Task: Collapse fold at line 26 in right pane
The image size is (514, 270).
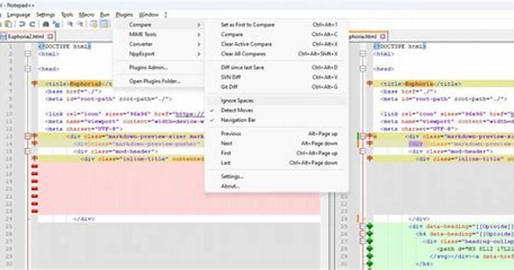Action: tap(363, 233)
